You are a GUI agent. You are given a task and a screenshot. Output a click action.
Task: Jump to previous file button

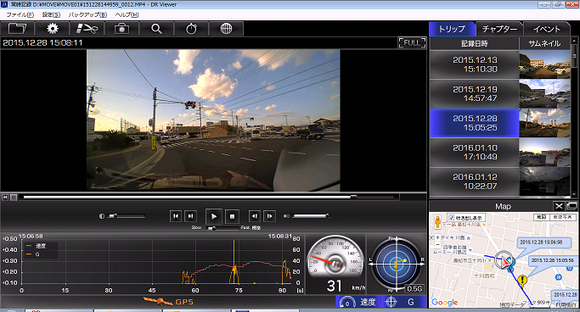tap(175, 216)
